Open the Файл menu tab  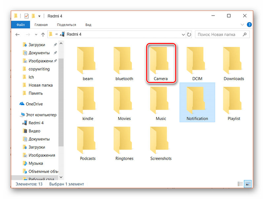20,25
